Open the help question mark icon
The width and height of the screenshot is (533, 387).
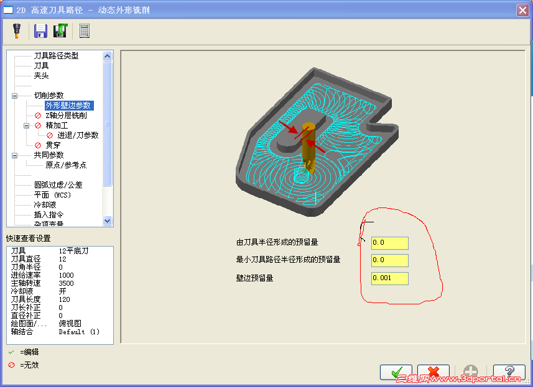509,371
